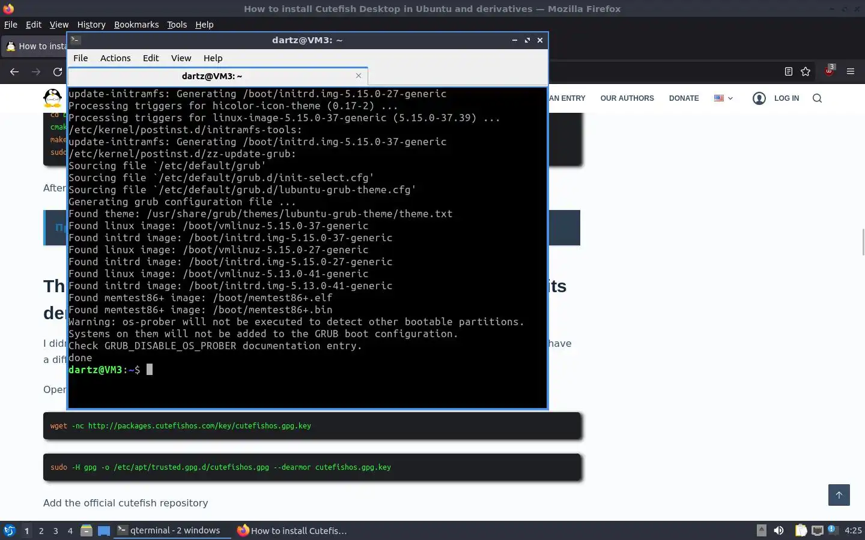Expand the language flag dropdown

point(723,98)
